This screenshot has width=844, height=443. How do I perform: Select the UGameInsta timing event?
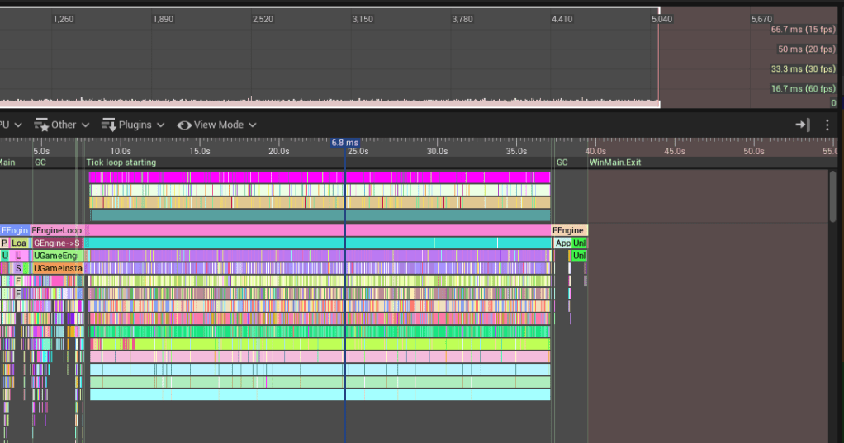pos(57,268)
